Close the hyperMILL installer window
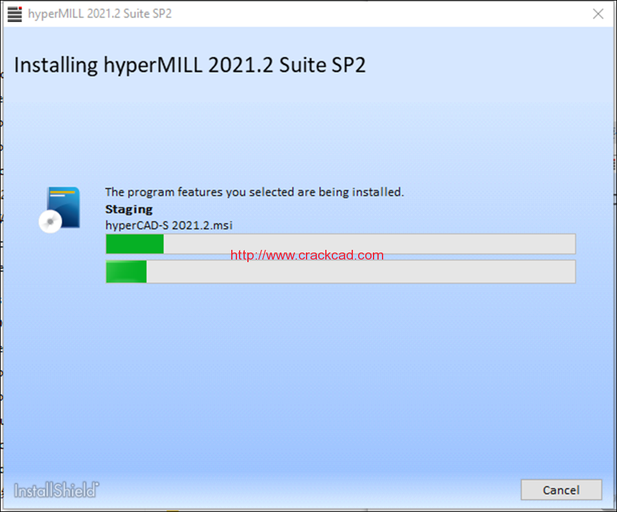The image size is (617, 512). 598,14
